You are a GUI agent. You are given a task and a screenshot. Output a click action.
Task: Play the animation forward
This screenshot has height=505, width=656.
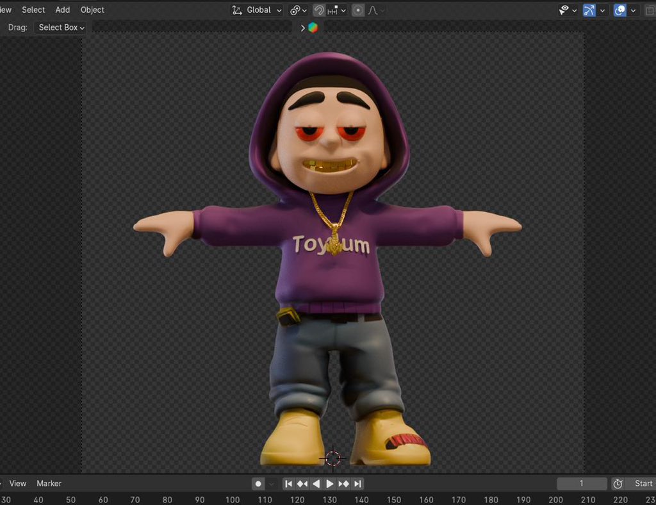coord(330,484)
